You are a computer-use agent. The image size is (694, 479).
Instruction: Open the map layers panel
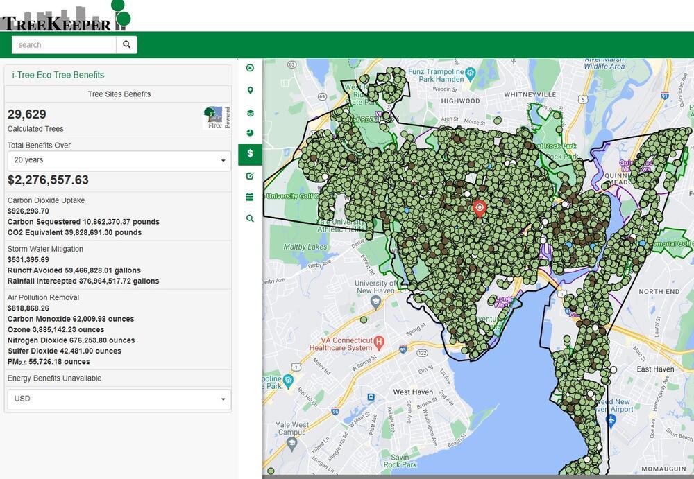pos(250,113)
